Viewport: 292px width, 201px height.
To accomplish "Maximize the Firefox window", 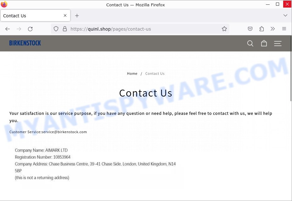I will tap(278, 4).
